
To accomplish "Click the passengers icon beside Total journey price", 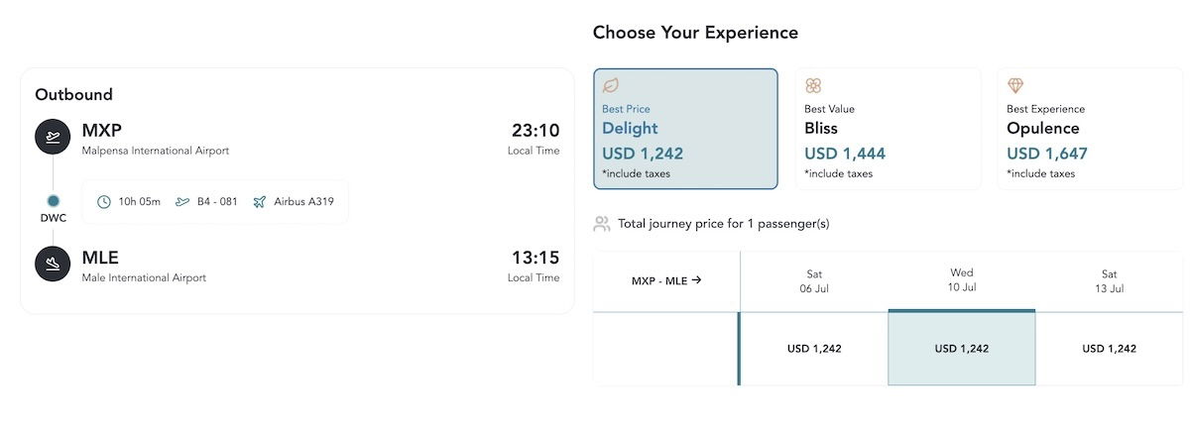I will pos(602,224).
